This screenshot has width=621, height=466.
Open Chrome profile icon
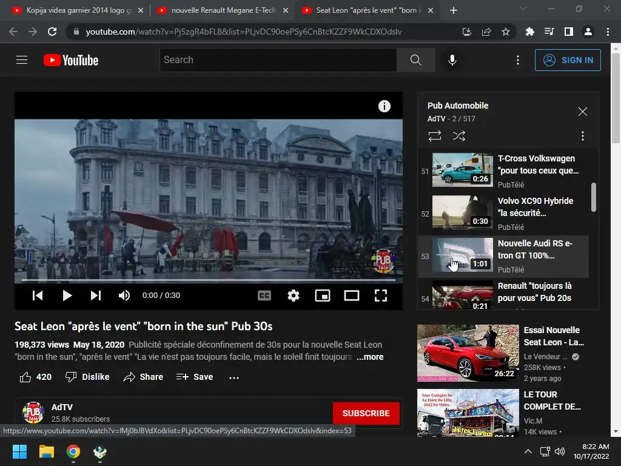588,32
